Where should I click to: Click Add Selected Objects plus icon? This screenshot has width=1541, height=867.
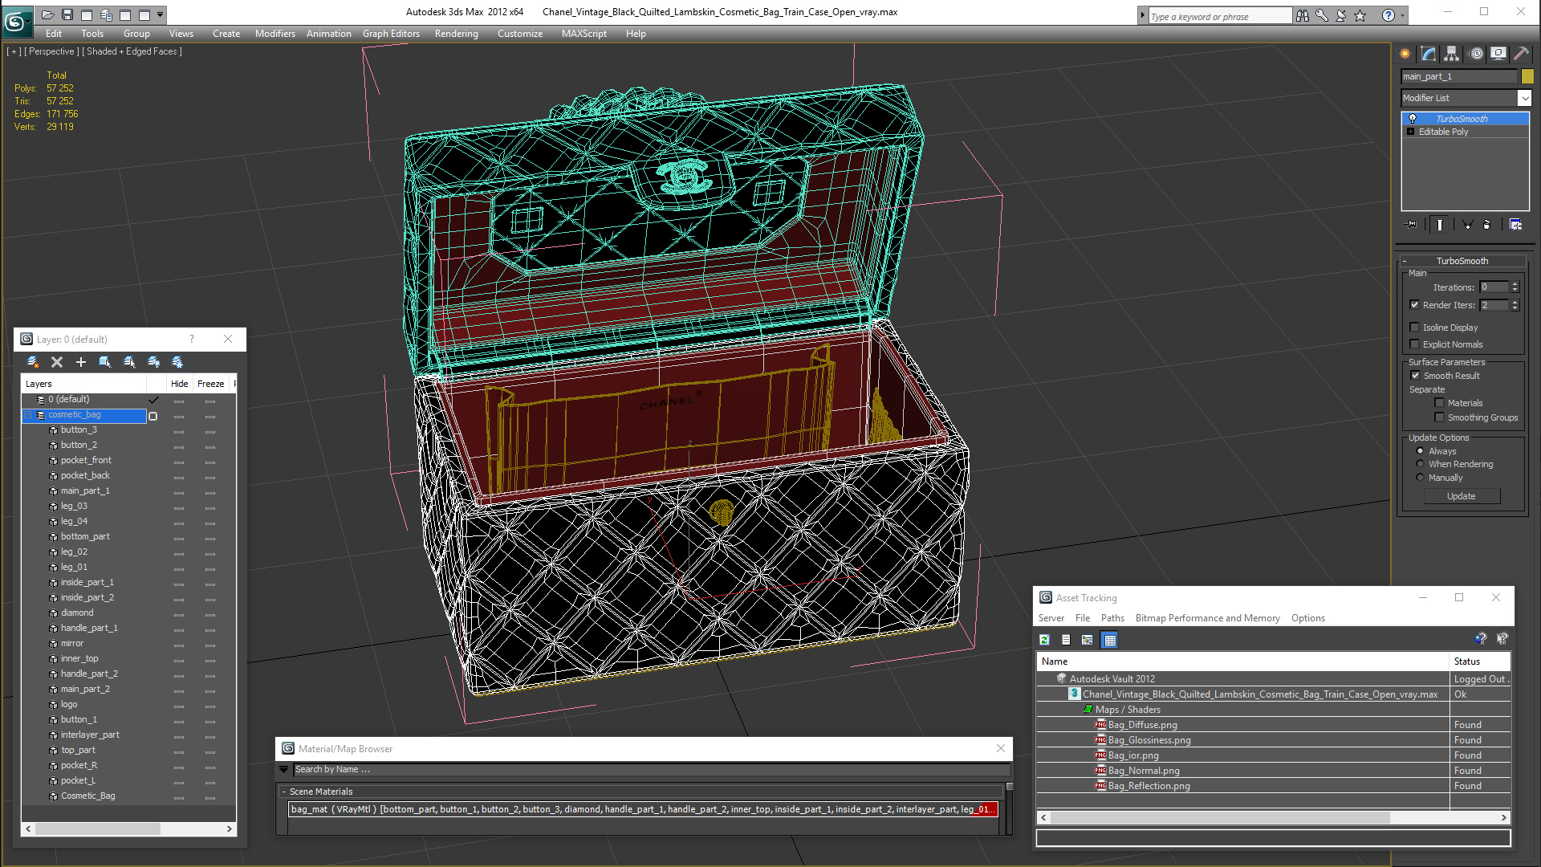point(81,362)
